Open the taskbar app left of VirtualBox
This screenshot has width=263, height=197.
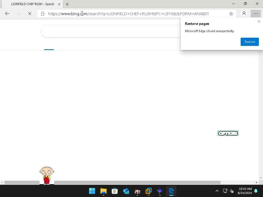point(137,191)
